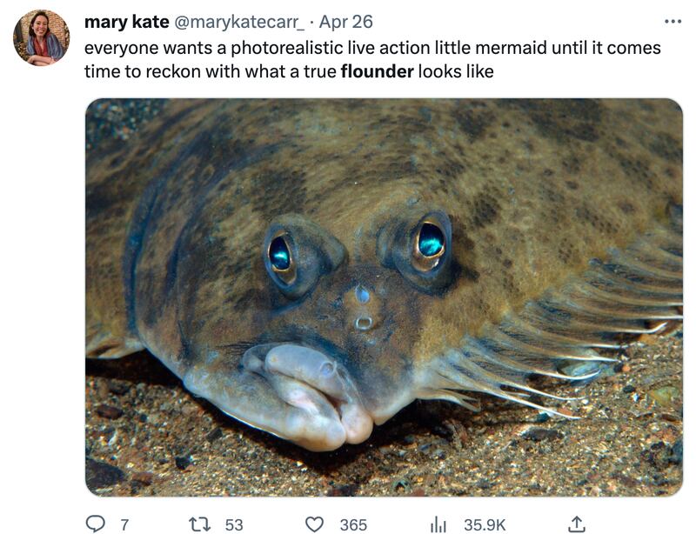696x534 pixels.
Task: Click the retweet count 53
Action: 234,524
